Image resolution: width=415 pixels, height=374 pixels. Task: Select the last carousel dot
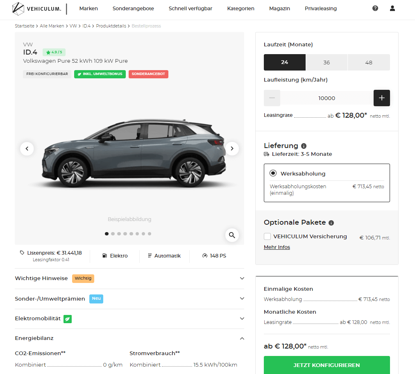tap(150, 234)
